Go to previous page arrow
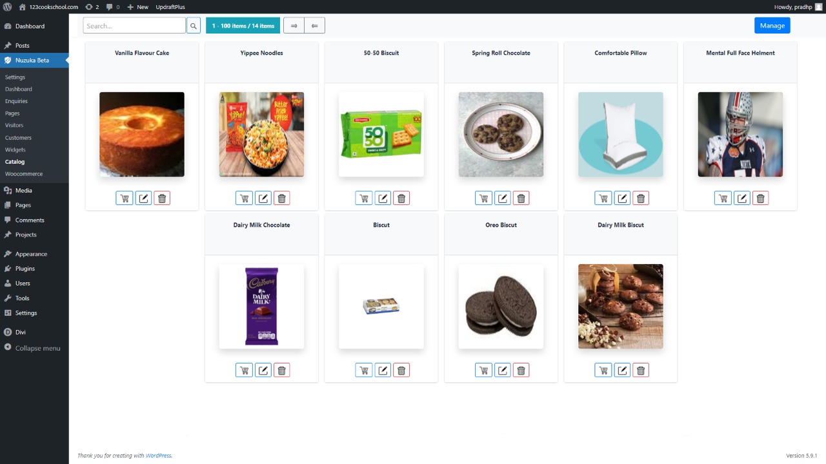The height and width of the screenshot is (464, 826). tap(314, 26)
